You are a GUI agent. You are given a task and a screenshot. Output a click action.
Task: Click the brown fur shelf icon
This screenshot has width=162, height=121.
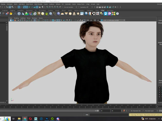(x=39, y=14)
